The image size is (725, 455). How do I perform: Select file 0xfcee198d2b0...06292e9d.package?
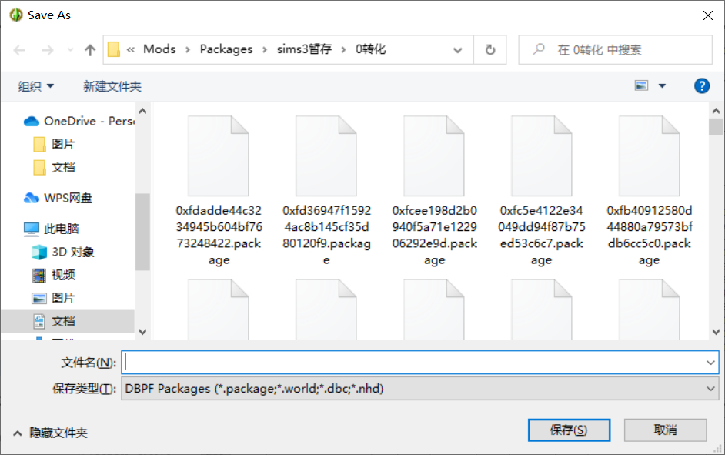point(434,190)
